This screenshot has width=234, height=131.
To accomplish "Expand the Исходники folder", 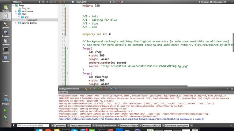I will coord(16,11).
